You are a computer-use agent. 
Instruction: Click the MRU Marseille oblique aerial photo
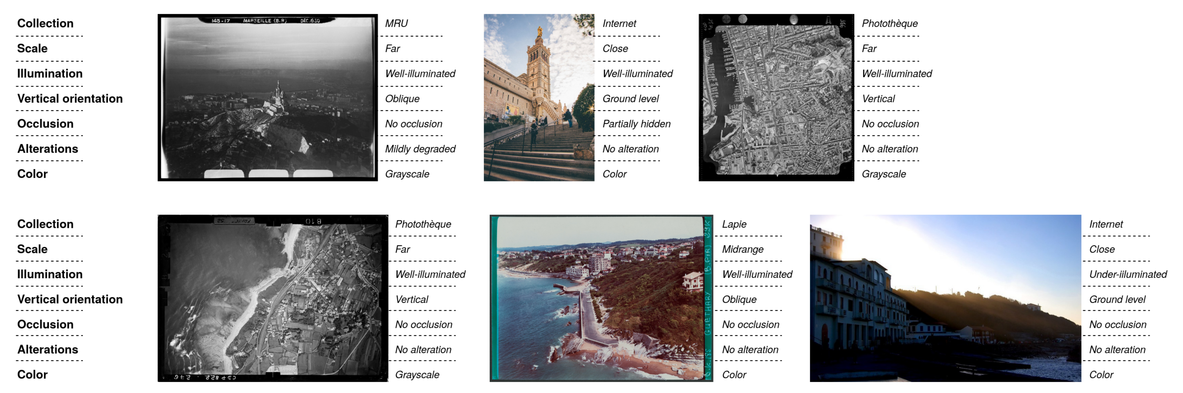[x=267, y=97]
